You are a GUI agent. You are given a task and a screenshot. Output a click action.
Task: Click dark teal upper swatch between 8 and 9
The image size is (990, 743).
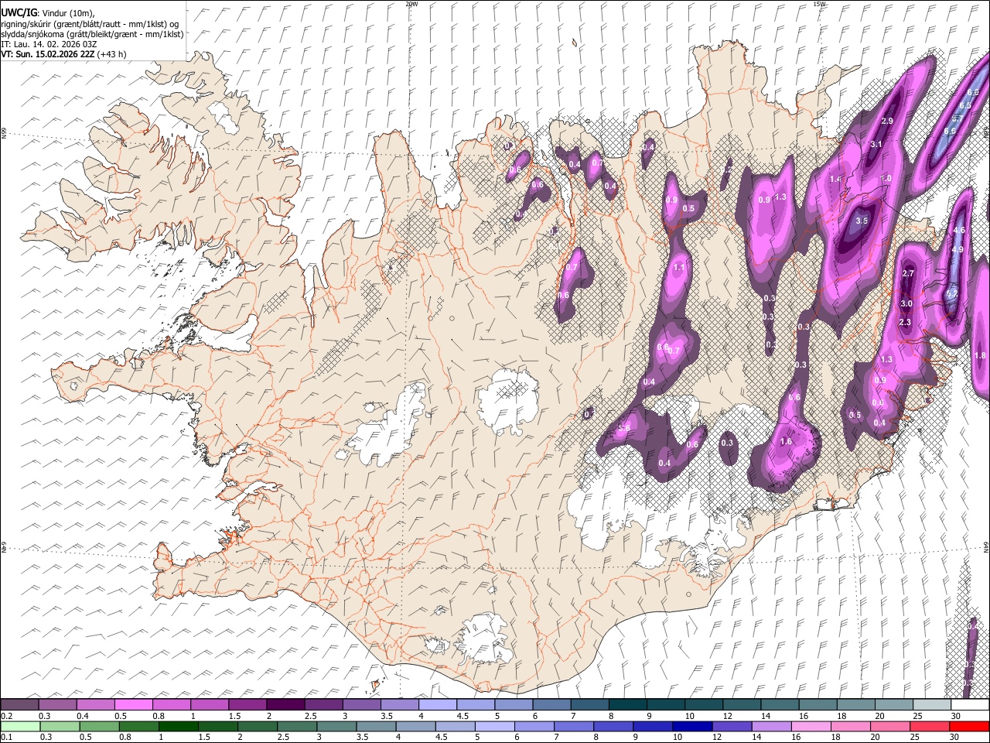[627, 705]
